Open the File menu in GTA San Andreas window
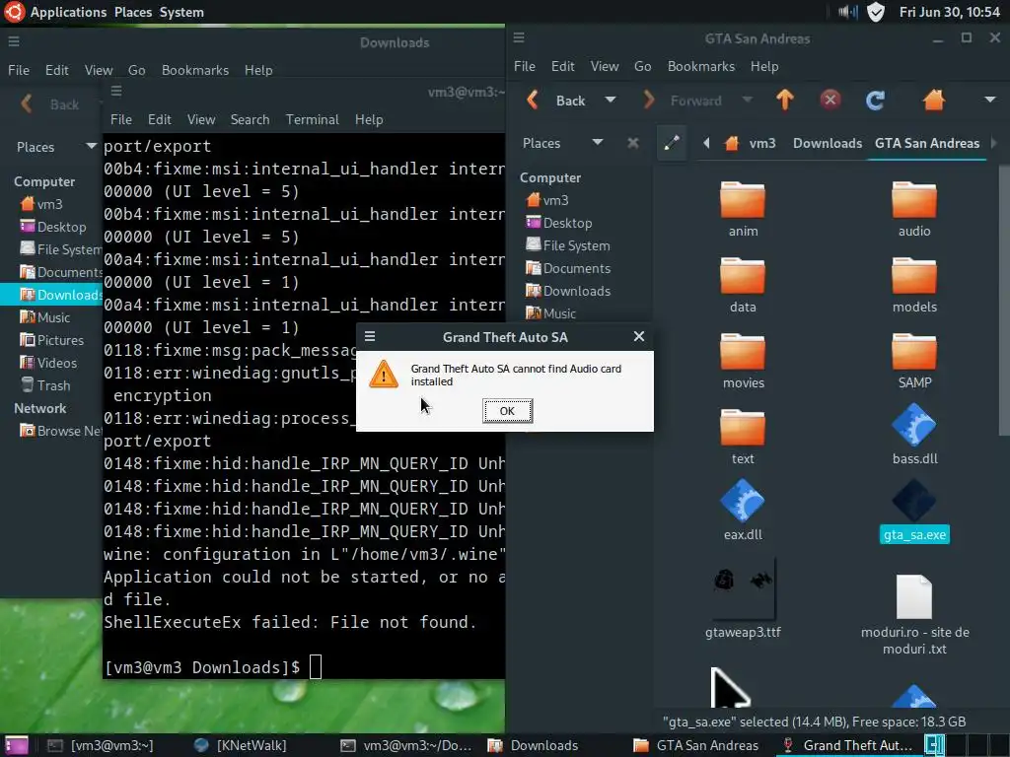 click(525, 66)
